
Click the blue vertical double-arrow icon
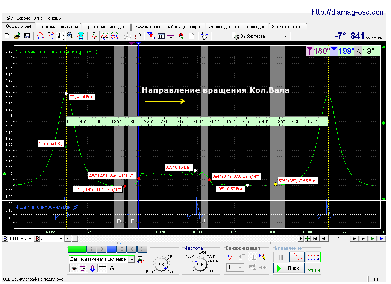click(92, 269)
